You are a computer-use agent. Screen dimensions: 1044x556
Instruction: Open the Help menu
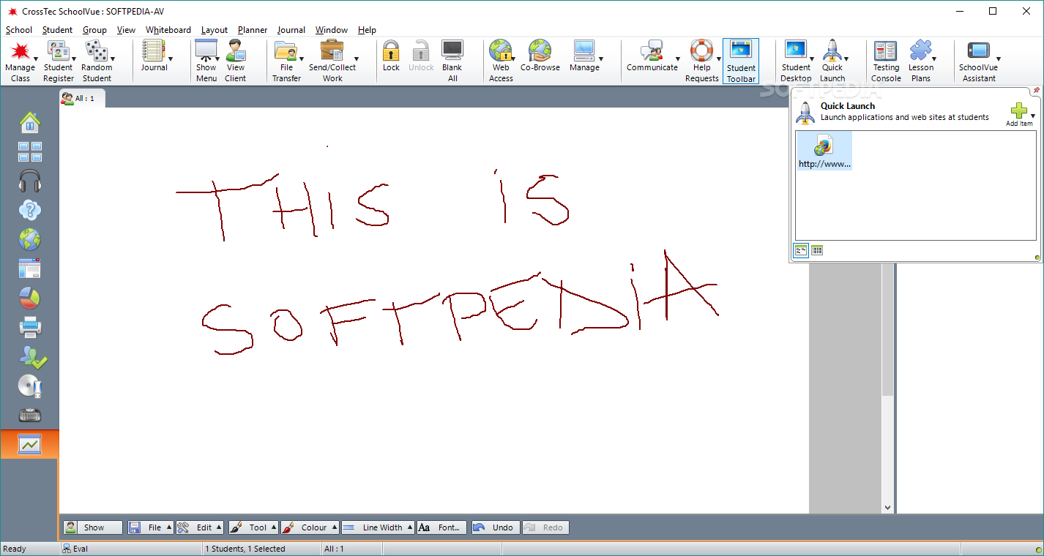point(367,30)
